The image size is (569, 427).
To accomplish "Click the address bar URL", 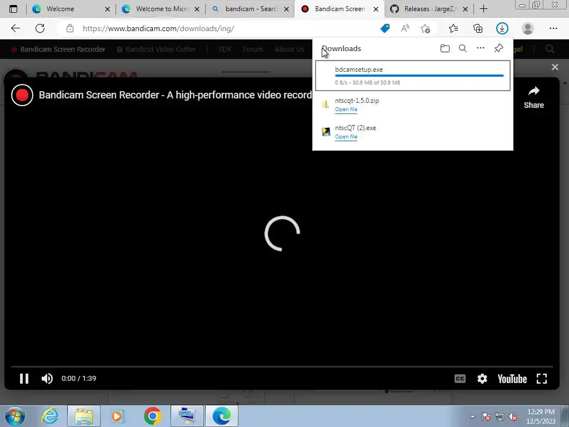I will click(158, 28).
